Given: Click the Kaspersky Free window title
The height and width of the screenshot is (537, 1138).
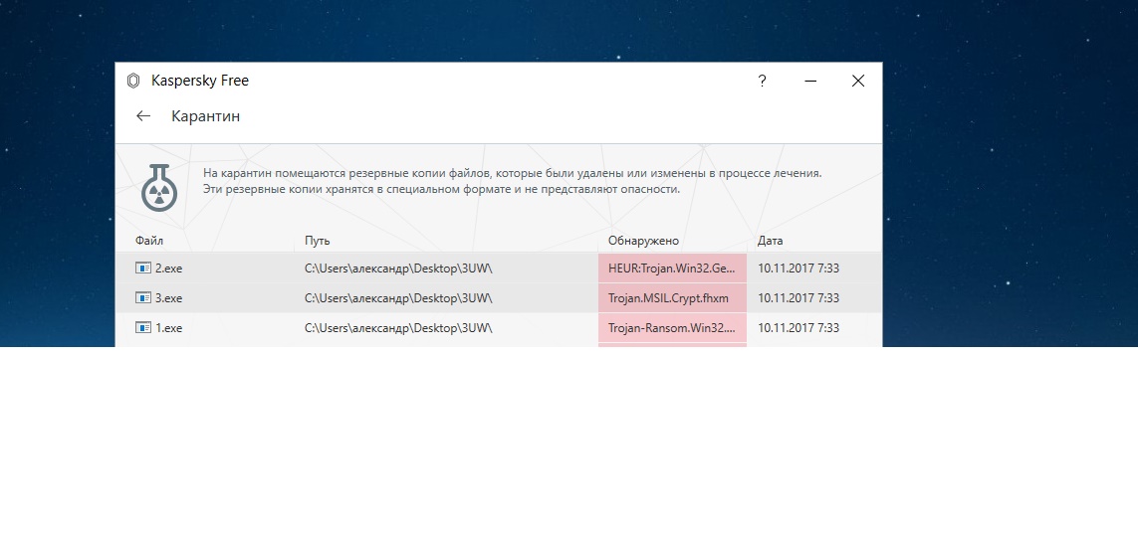Looking at the screenshot, I should tap(199, 81).
